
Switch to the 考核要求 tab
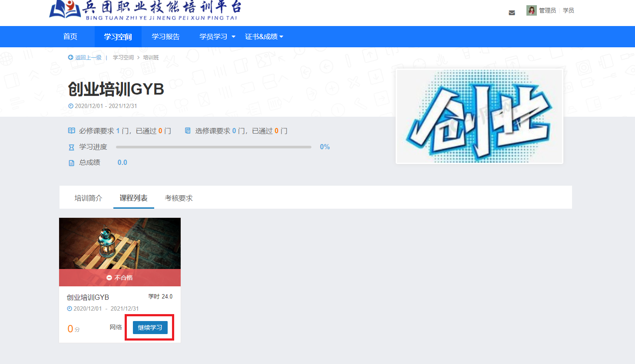(x=179, y=198)
